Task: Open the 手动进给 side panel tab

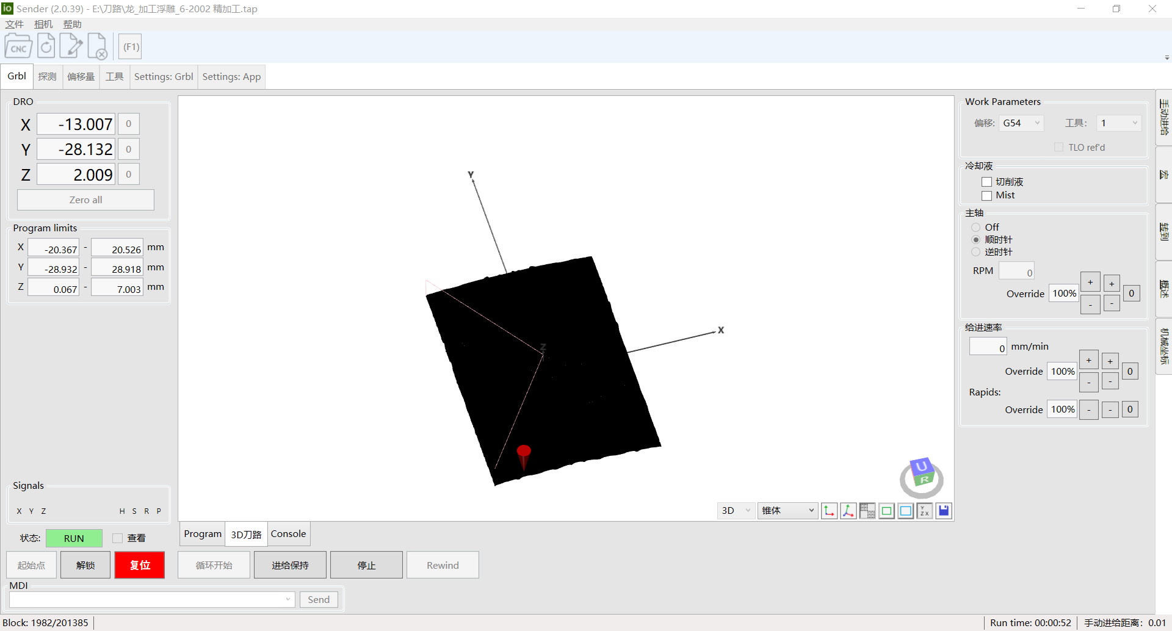Action: point(1164,117)
